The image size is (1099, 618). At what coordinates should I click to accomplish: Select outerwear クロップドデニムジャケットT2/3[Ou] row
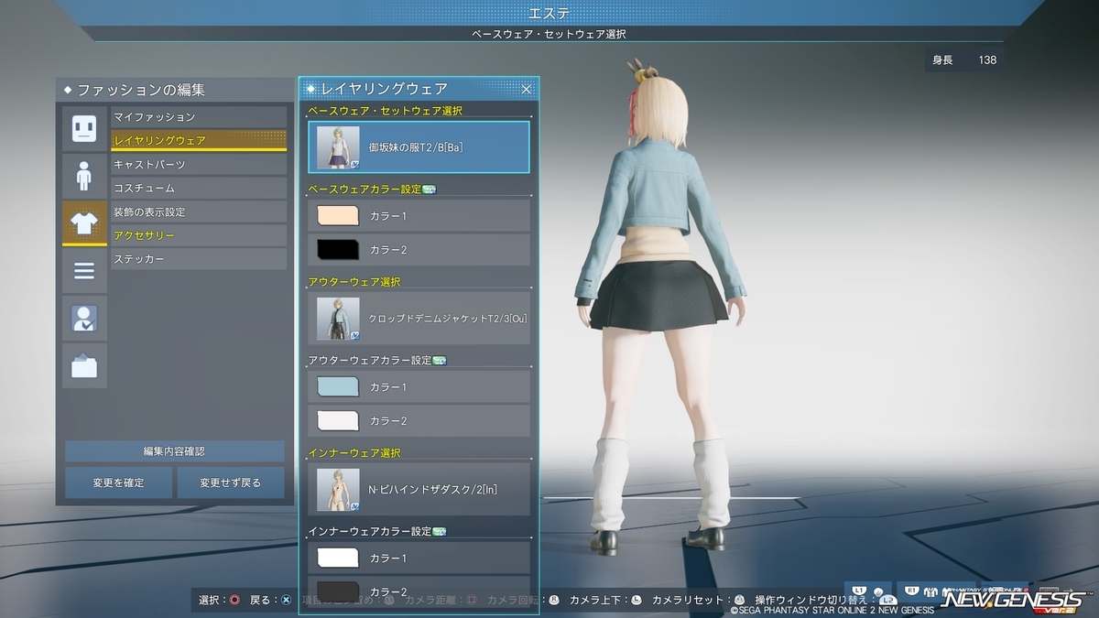tap(419, 319)
